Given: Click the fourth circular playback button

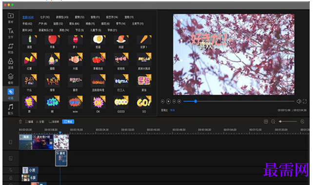Looking at the screenshot, I should pyautogui.click(x=179, y=101).
